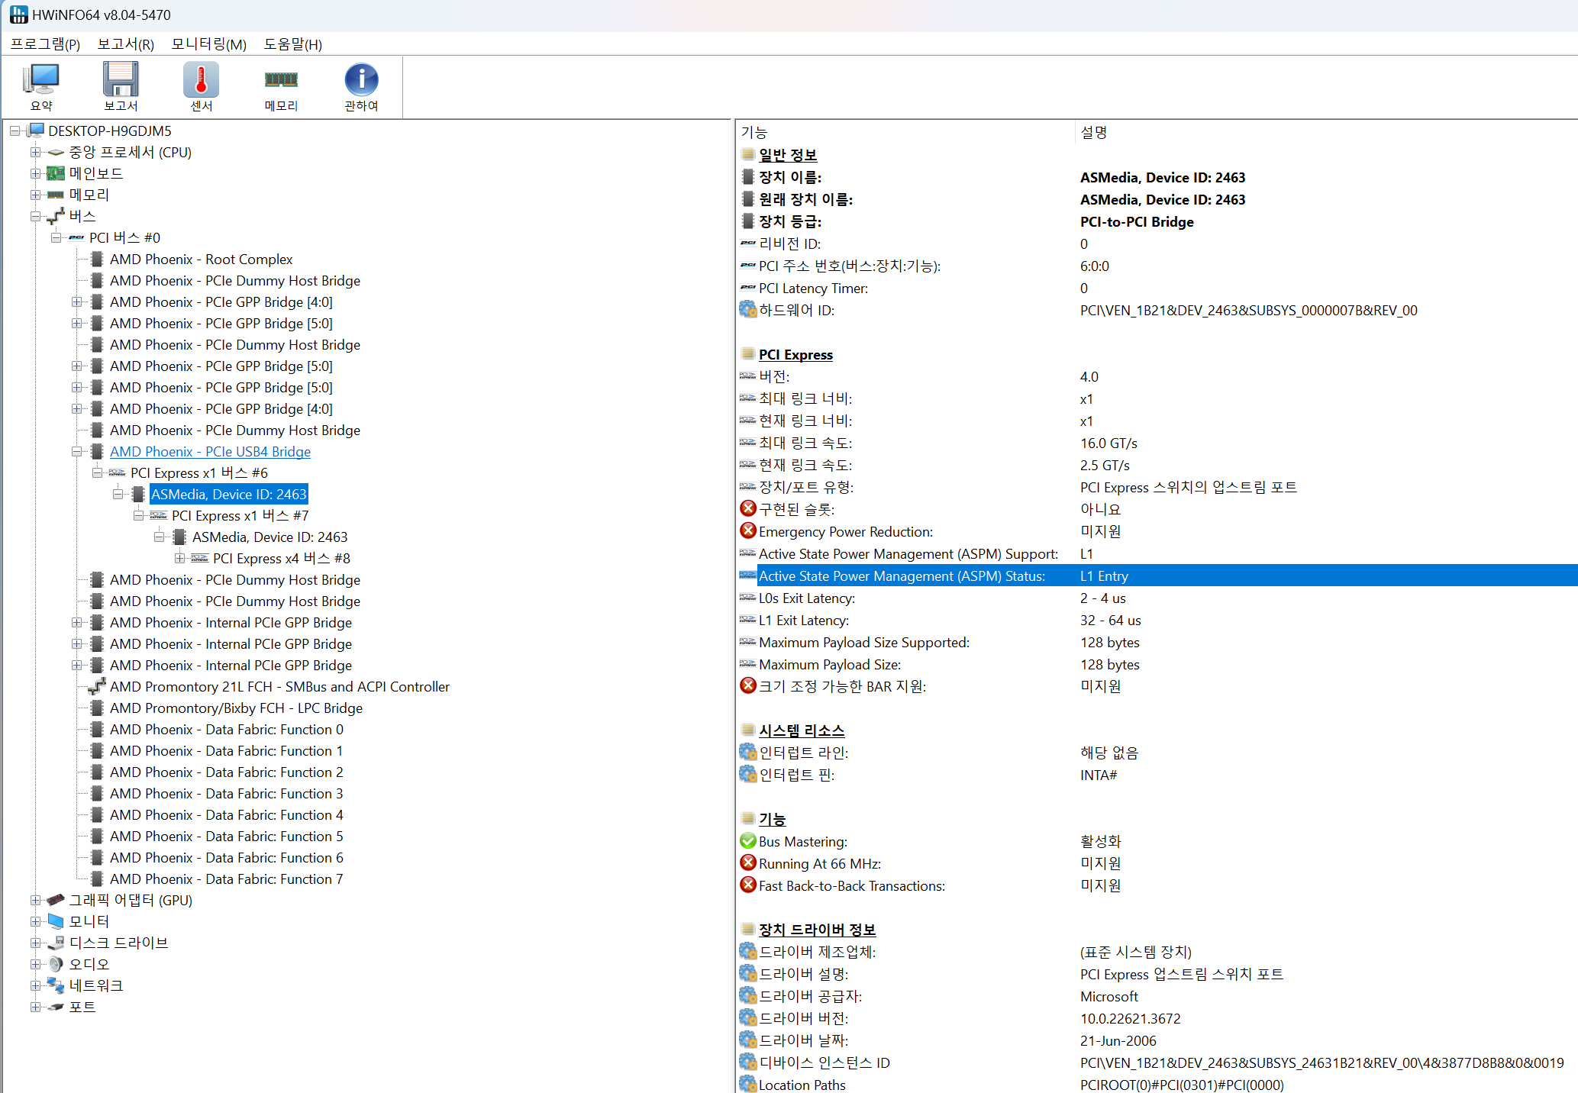Open the 도움말(H) menu
1578x1093 pixels.
(292, 44)
